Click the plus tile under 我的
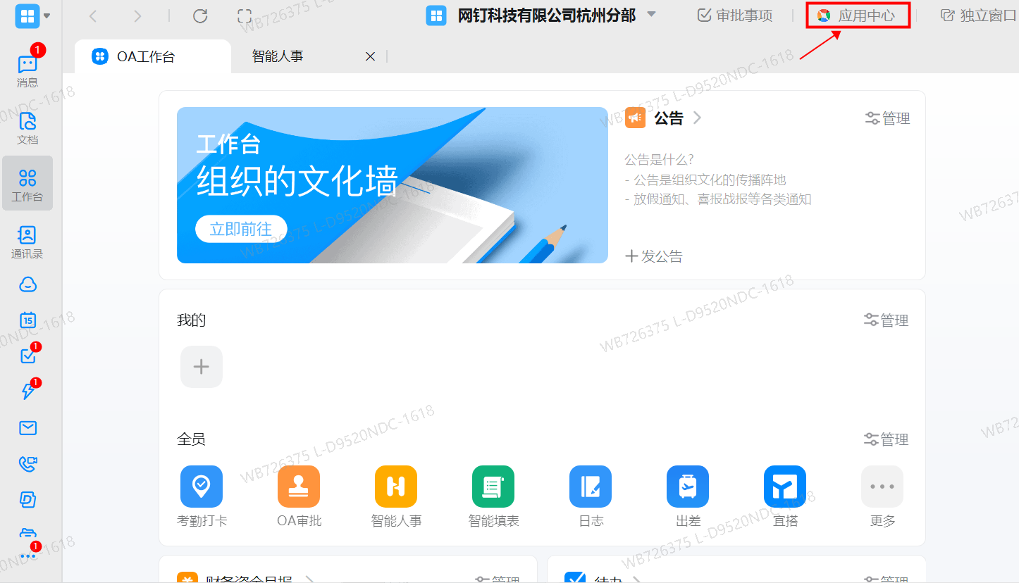The height and width of the screenshot is (583, 1019). tap(201, 366)
